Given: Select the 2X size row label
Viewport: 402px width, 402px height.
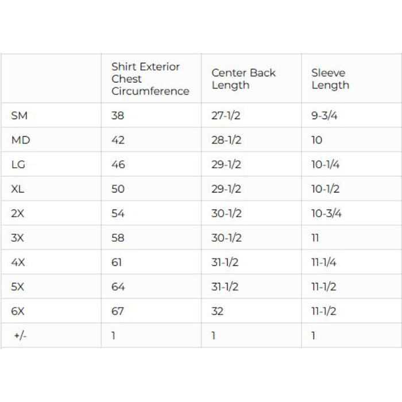Looking at the screenshot, I should (x=18, y=214).
